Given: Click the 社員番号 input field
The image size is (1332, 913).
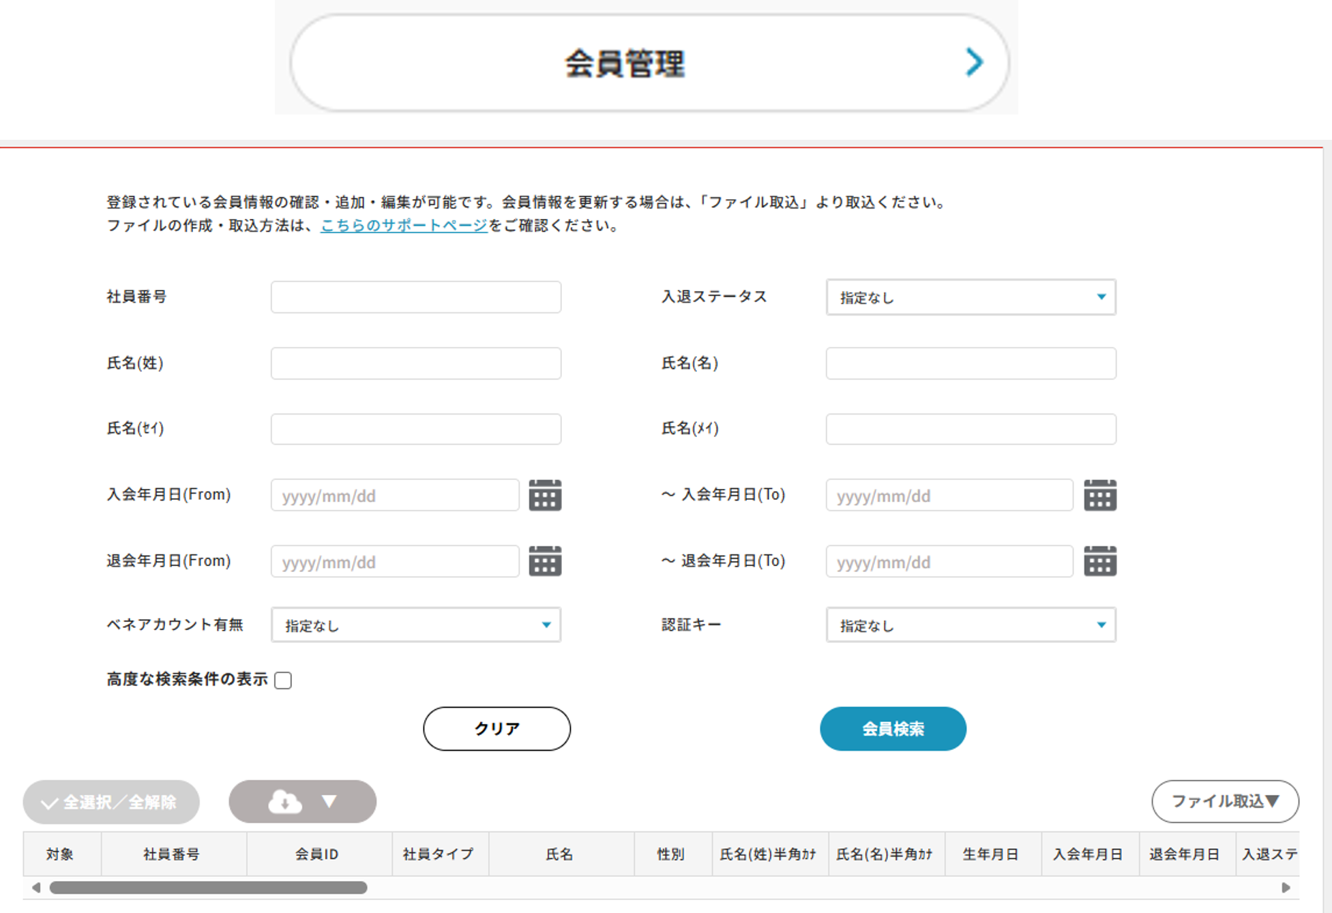Looking at the screenshot, I should pos(416,297).
